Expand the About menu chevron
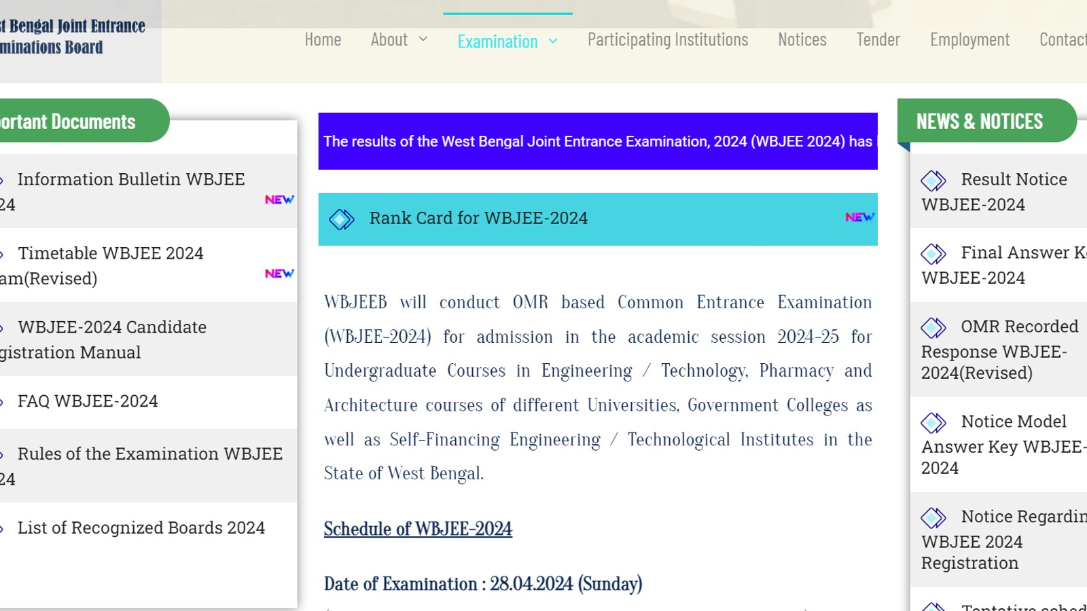 [x=423, y=39]
